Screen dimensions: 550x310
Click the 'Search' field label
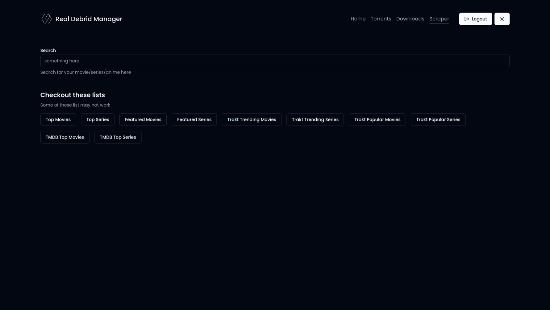click(x=48, y=50)
